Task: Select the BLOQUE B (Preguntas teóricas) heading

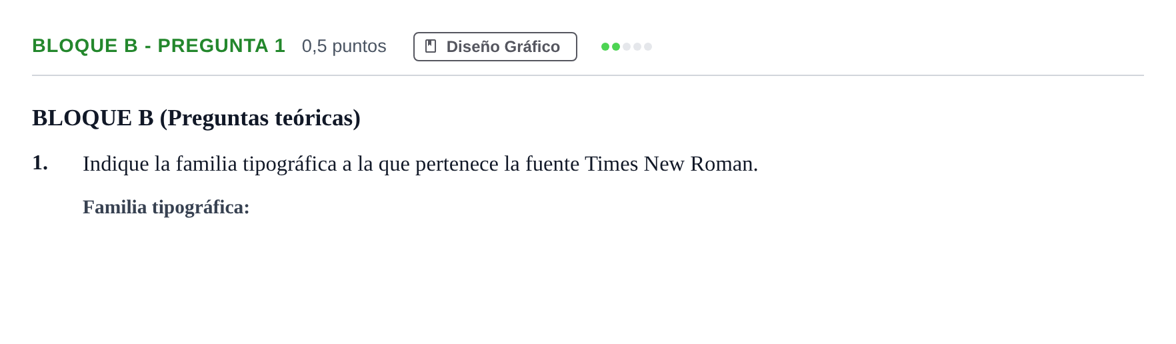Action: click(196, 118)
